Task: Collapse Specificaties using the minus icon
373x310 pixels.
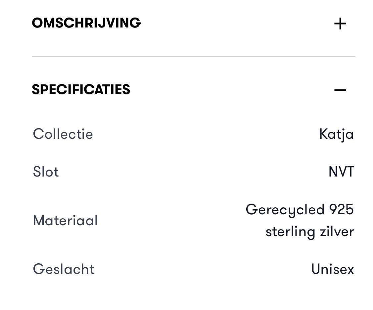Action: [340, 90]
